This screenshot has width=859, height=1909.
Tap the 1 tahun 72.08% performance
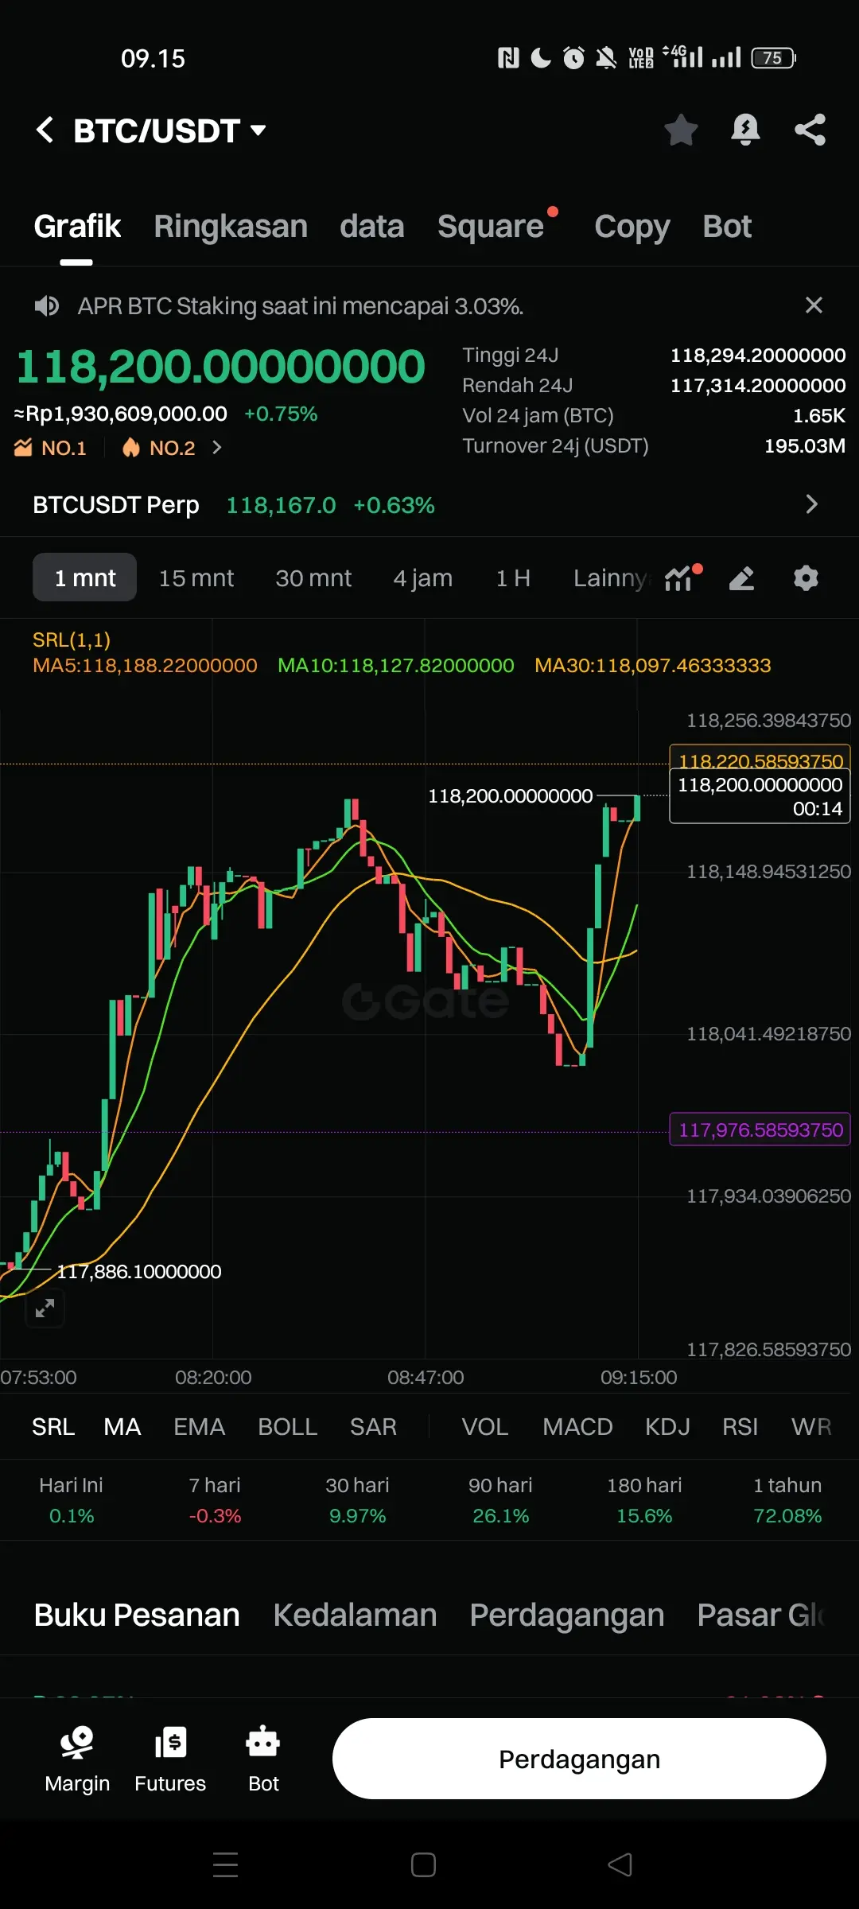tap(787, 1500)
